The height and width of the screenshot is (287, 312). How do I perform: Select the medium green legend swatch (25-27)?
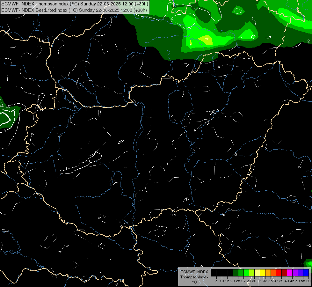[x=241, y=273]
